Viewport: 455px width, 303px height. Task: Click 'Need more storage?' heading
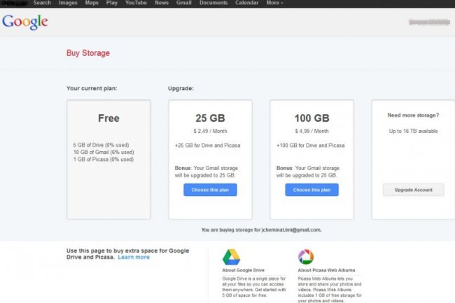point(413,115)
